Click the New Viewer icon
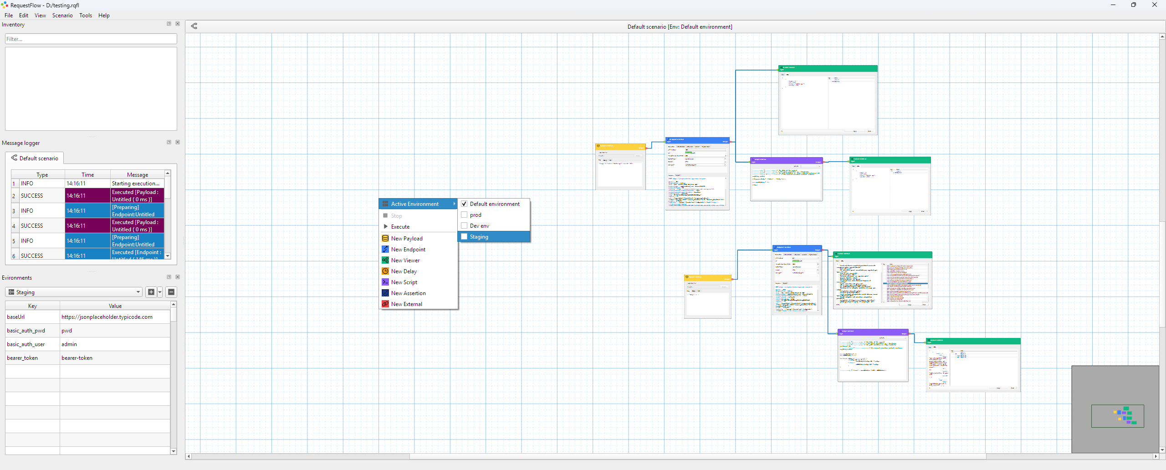 [385, 260]
